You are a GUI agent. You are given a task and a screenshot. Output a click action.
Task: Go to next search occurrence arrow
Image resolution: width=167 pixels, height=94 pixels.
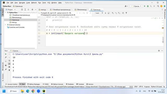(x=105, y=13)
